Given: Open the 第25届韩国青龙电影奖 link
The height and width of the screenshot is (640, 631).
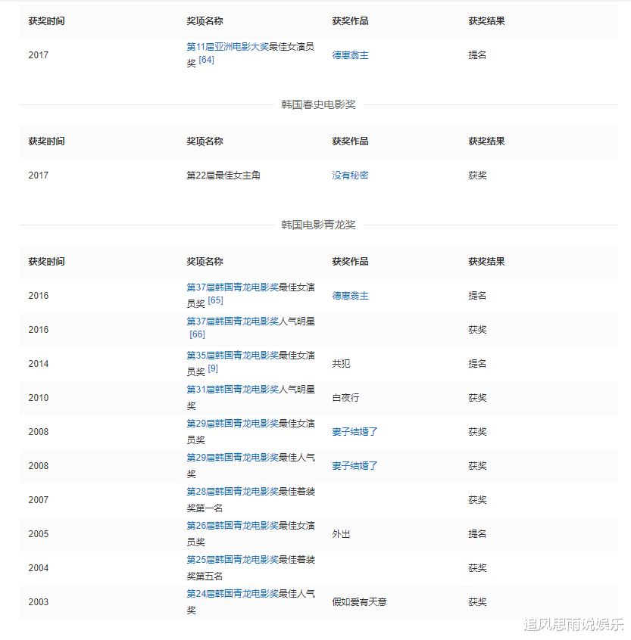Looking at the screenshot, I should click(233, 560).
